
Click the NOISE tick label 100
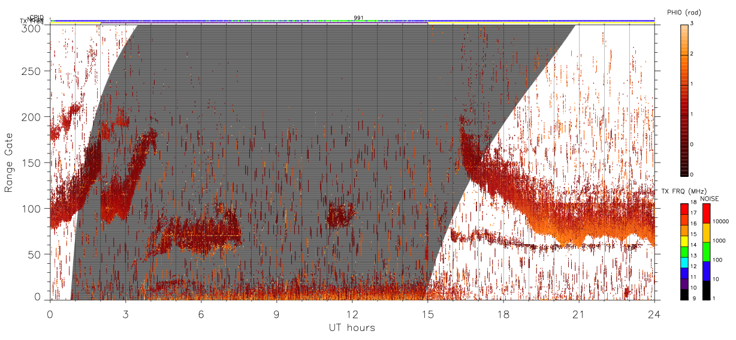717,260
